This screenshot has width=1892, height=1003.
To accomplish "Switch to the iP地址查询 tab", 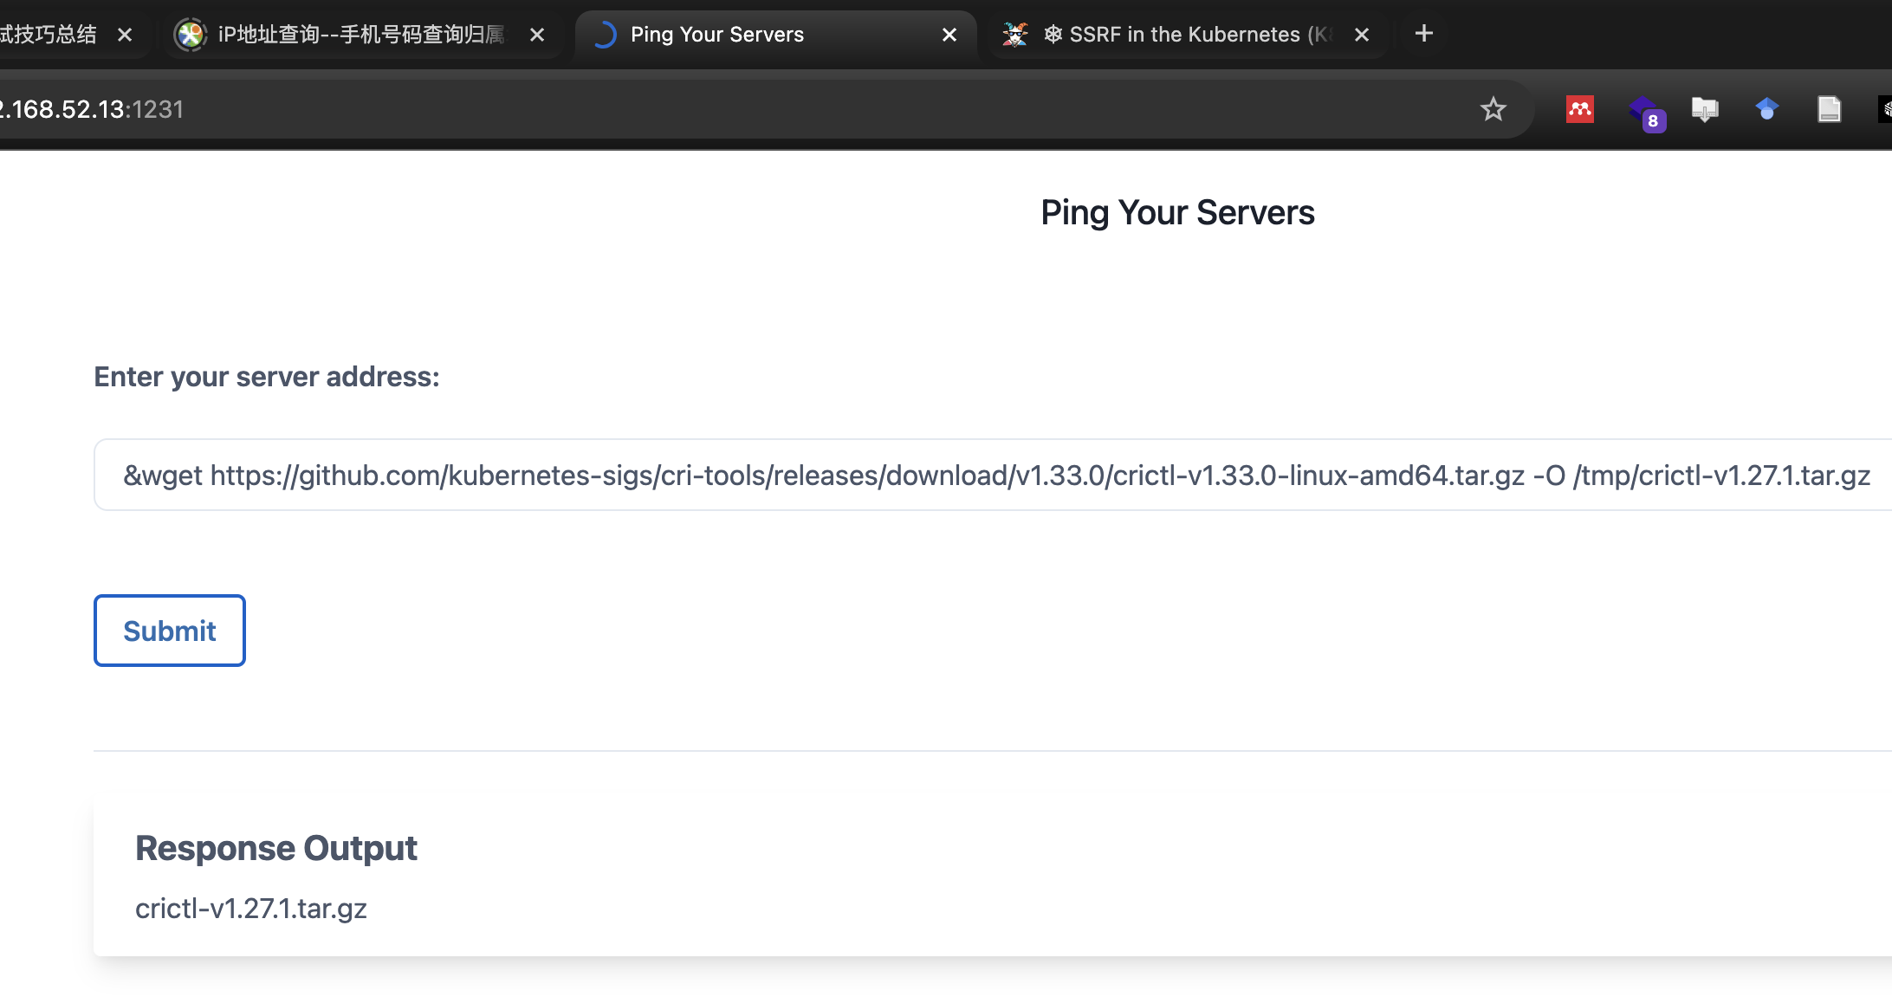I will coord(360,35).
